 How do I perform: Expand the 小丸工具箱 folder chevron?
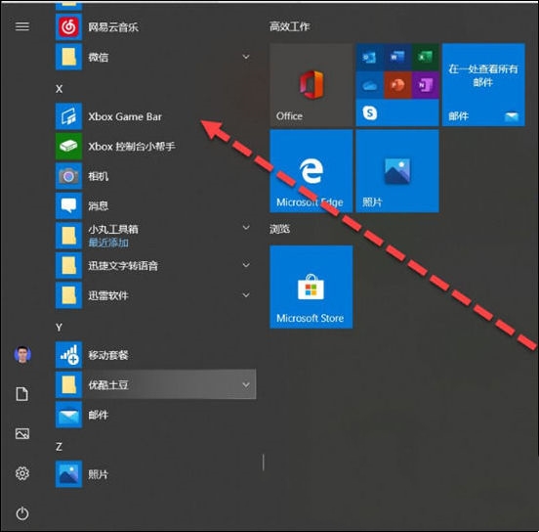[246, 227]
